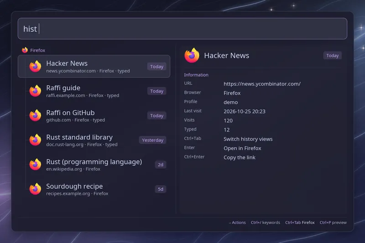Click the Browser value Firefox in preview
This screenshot has height=243, width=365.
(x=232, y=93)
